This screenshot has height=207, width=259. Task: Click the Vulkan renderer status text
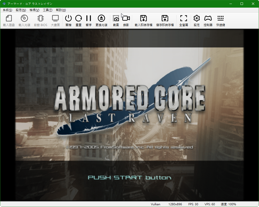[155, 204]
